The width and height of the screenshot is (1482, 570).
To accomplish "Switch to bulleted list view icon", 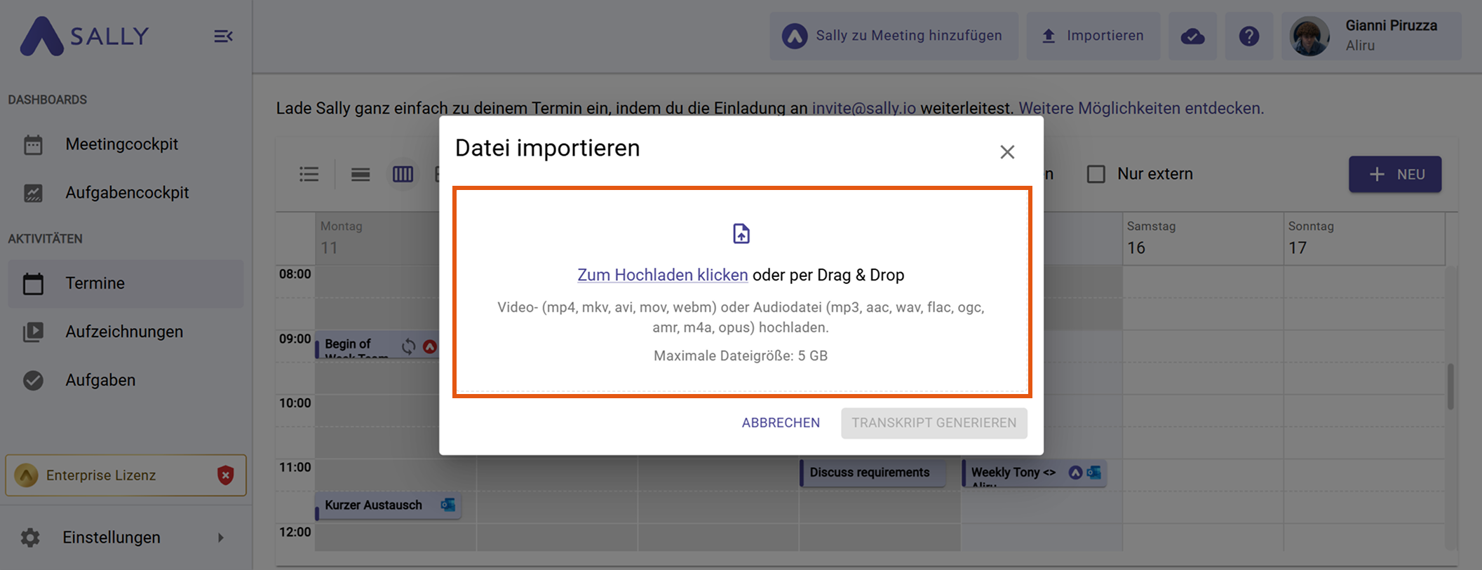I will (x=309, y=174).
